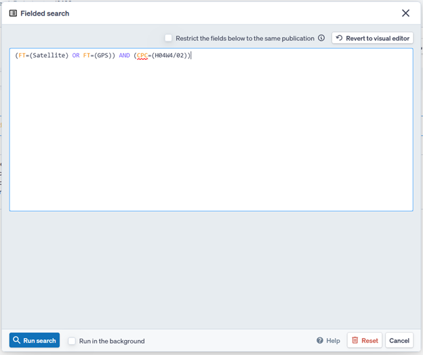Click the undo arrow icon on Revert button

coord(339,39)
